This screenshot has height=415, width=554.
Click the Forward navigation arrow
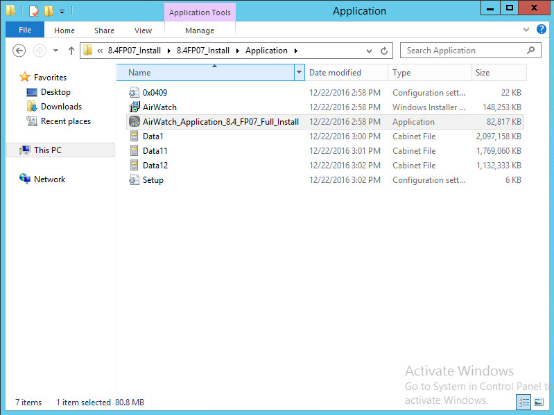point(40,51)
